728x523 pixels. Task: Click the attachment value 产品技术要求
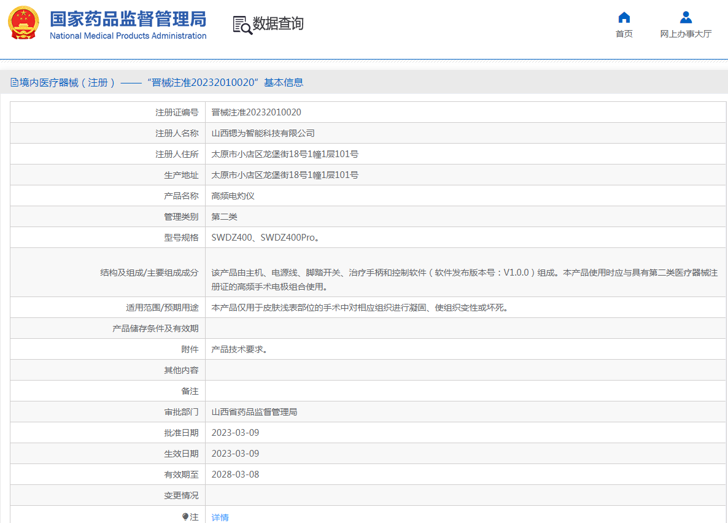coord(239,349)
